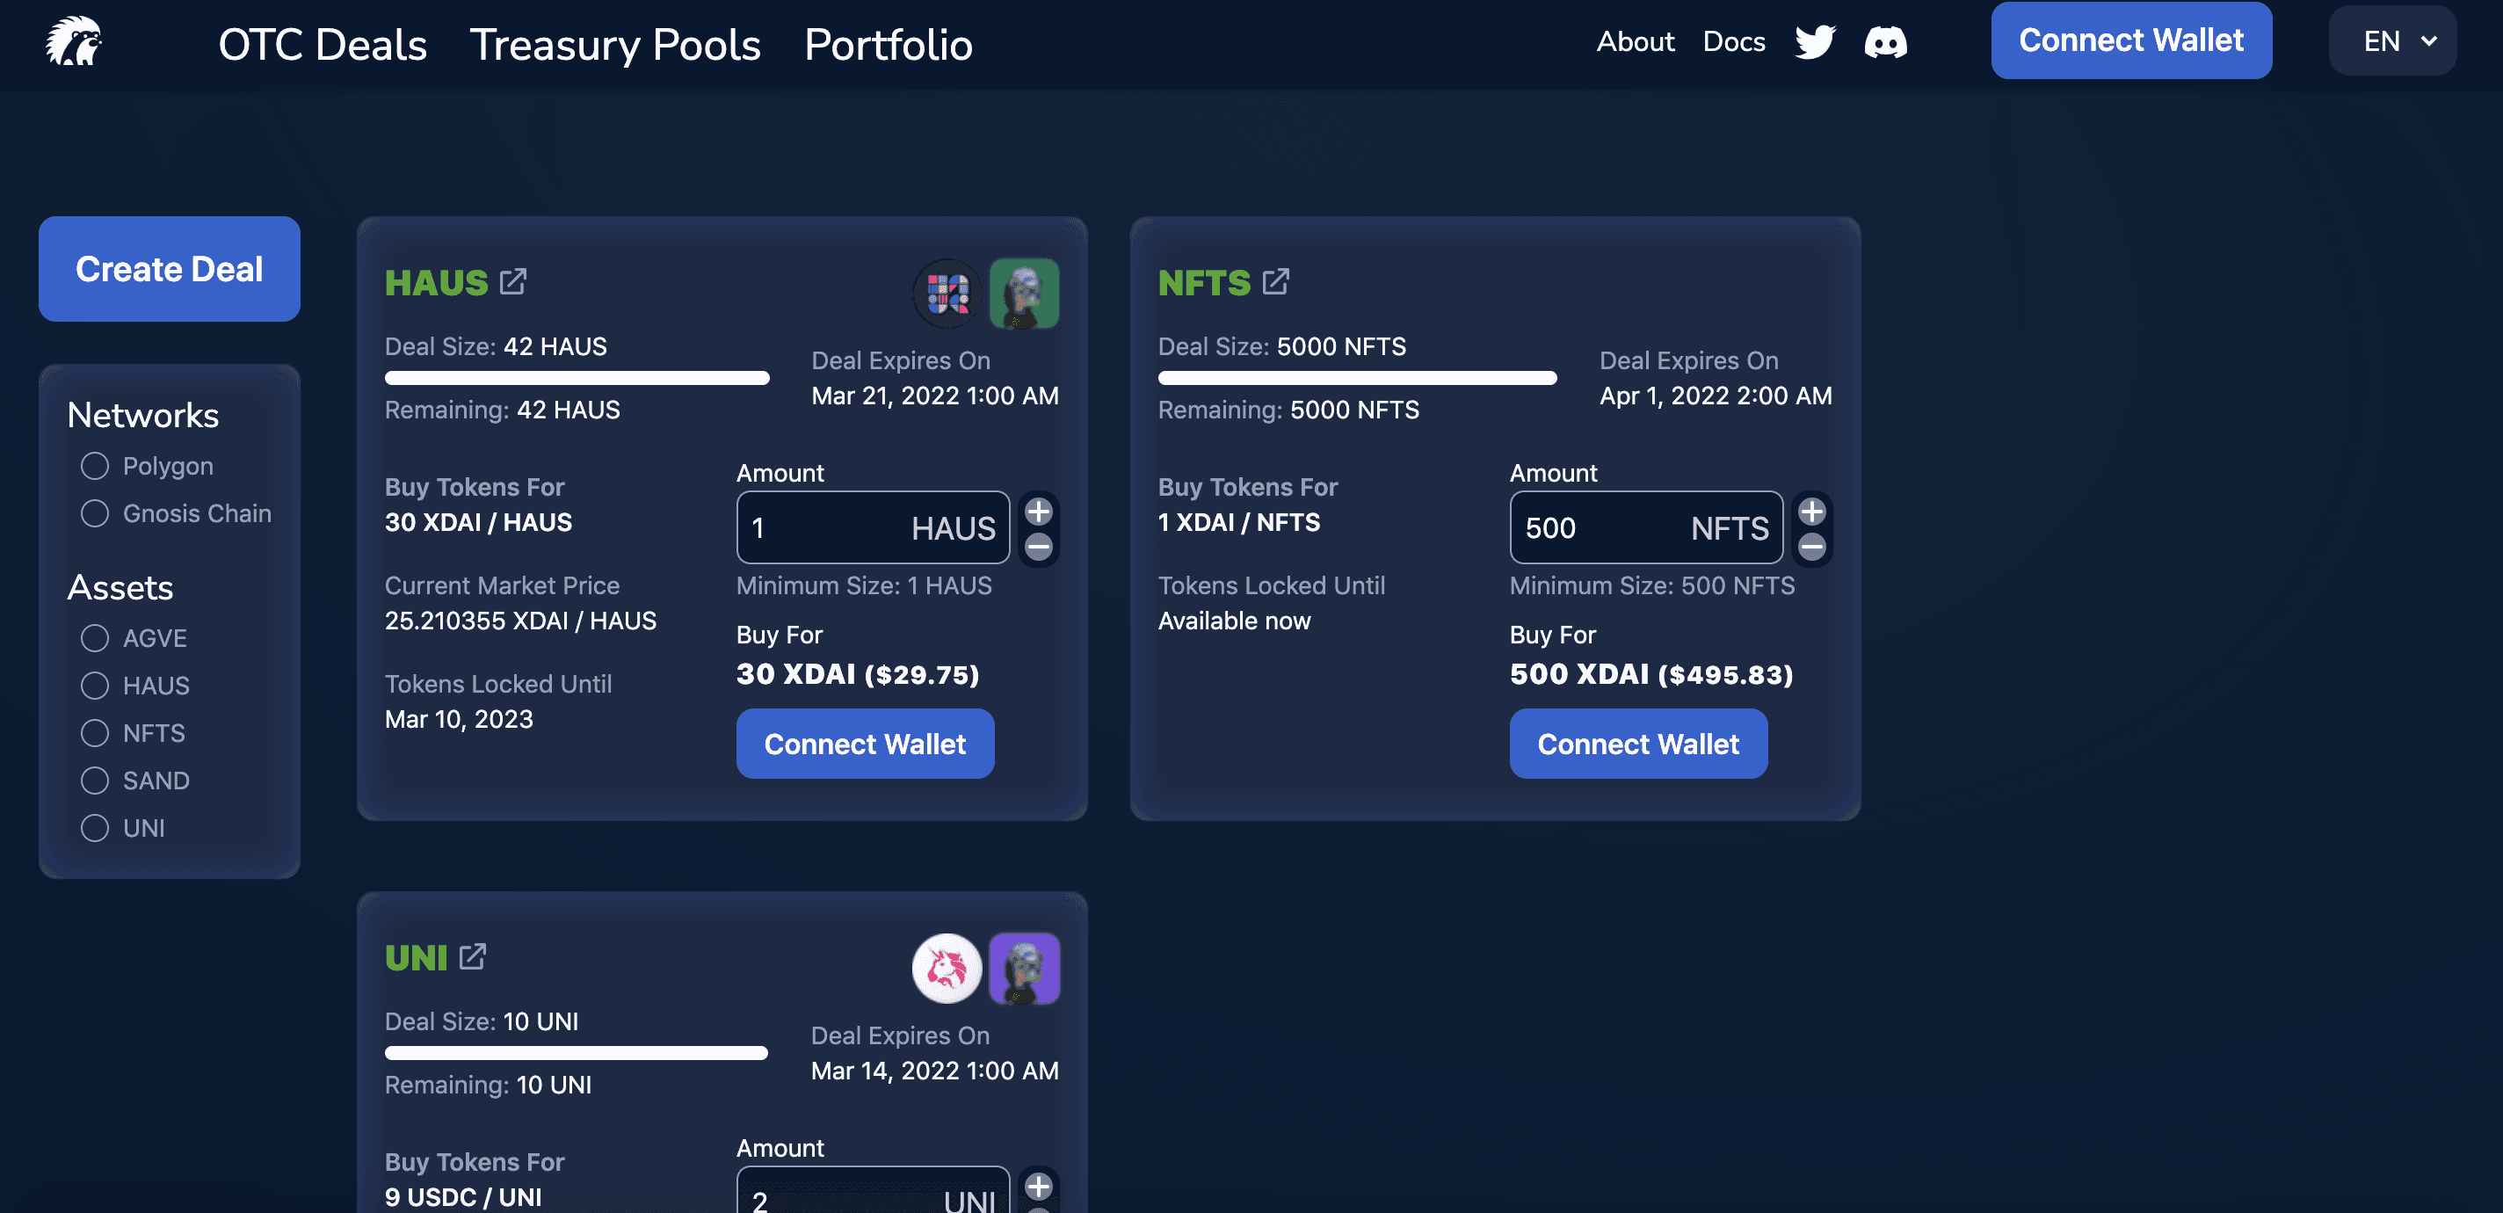Decrease NFTS amount with minus icon
Screen dimensions: 2503x1213
(x=1811, y=546)
